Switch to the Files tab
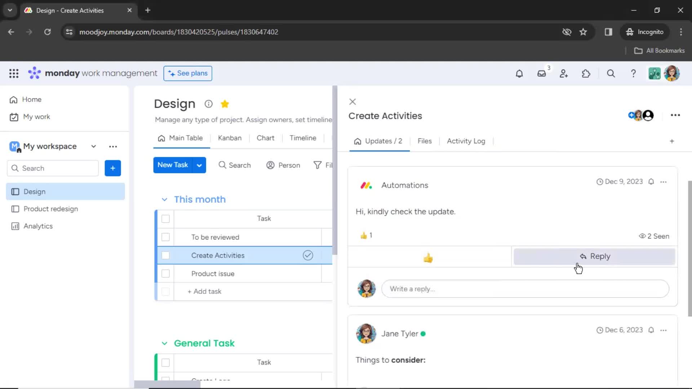692x389 pixels. click(425, 141)
